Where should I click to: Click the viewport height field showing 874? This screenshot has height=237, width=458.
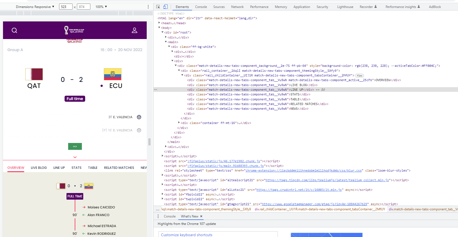coord(84,7)
